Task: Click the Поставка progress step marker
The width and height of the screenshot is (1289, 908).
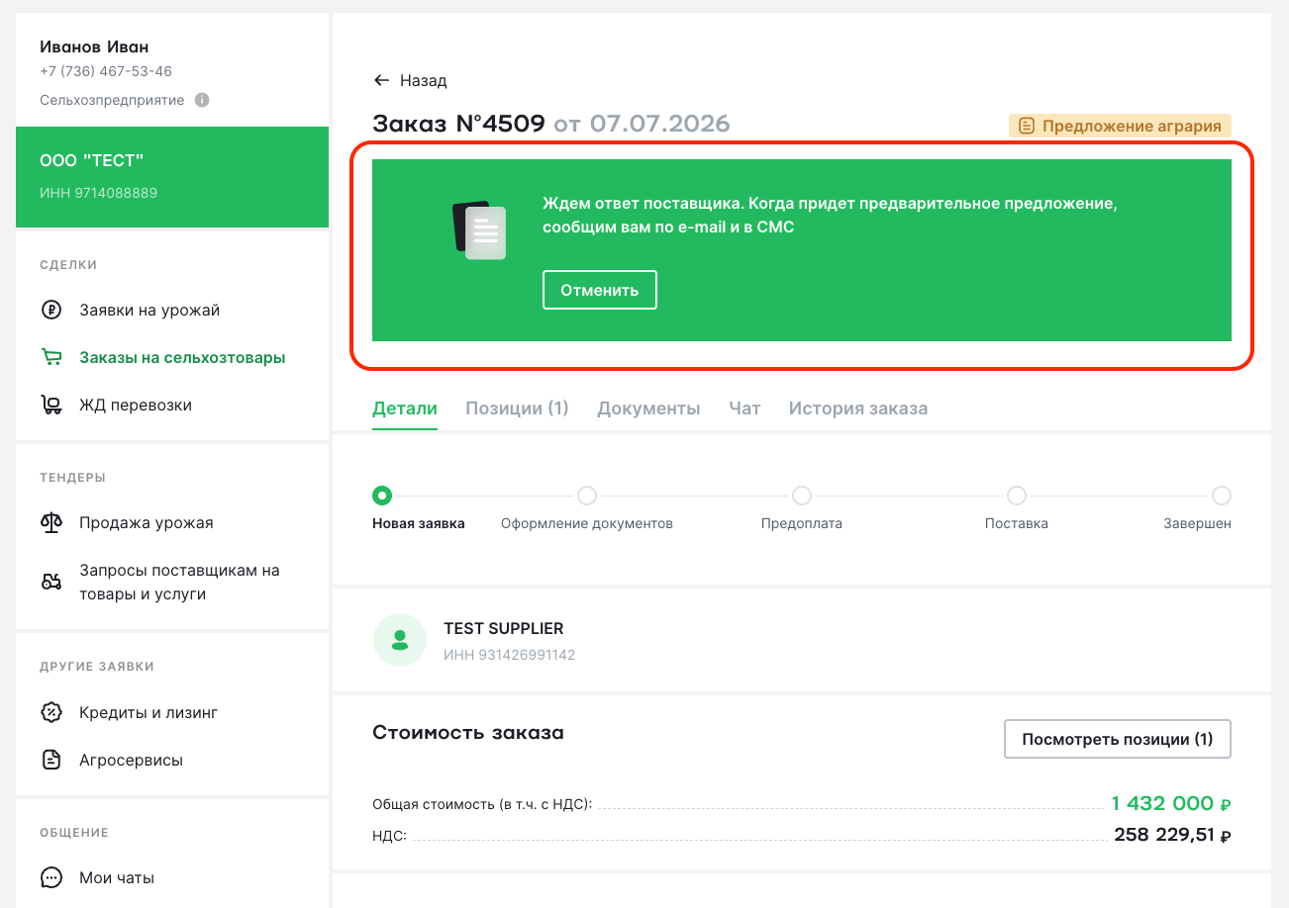Action: (x=1017, y=495)
